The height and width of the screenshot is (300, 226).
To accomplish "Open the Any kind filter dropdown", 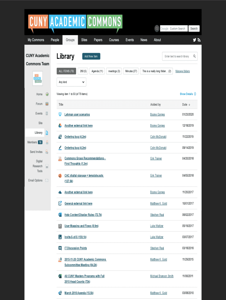I will [x=71, y=82].
